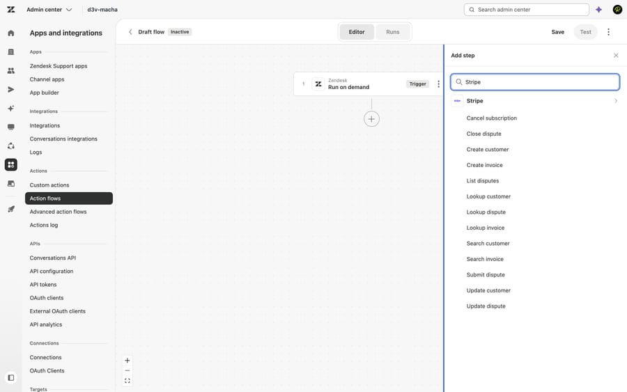Image resolution: width=627 pixels, height=392 pixels.
Task: Open the OAuth clients page
Action: pyautogui.click(x=47, y=298)
